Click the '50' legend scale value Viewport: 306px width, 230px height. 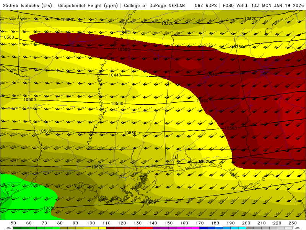click(x=13, y=223)
